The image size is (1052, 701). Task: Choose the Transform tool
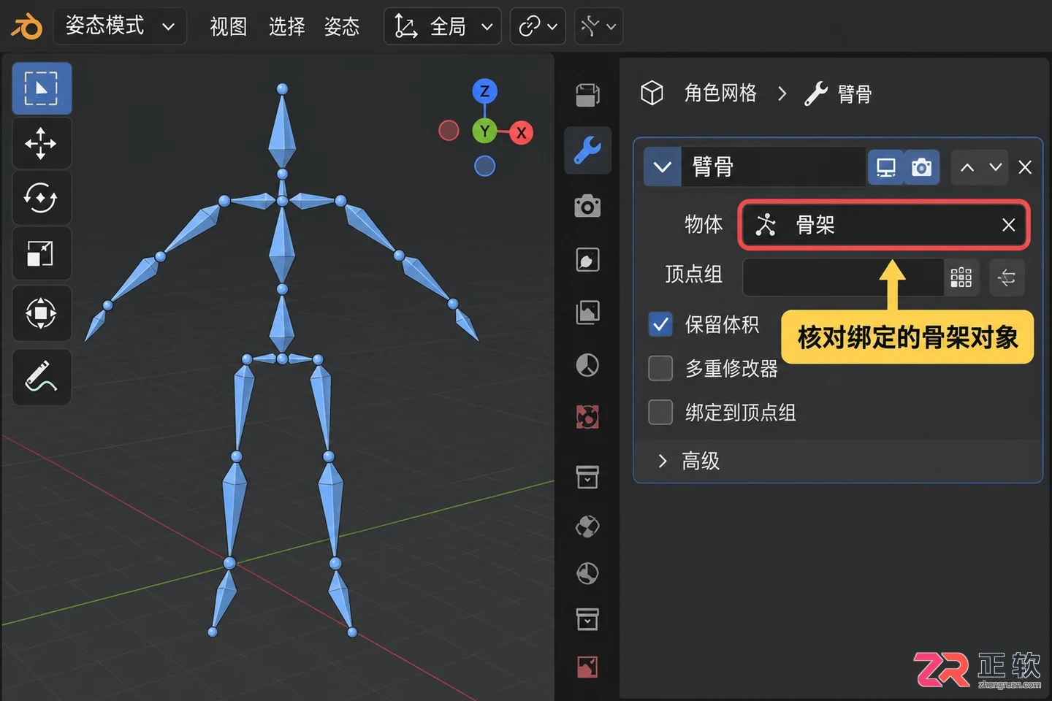click(42, 313)
